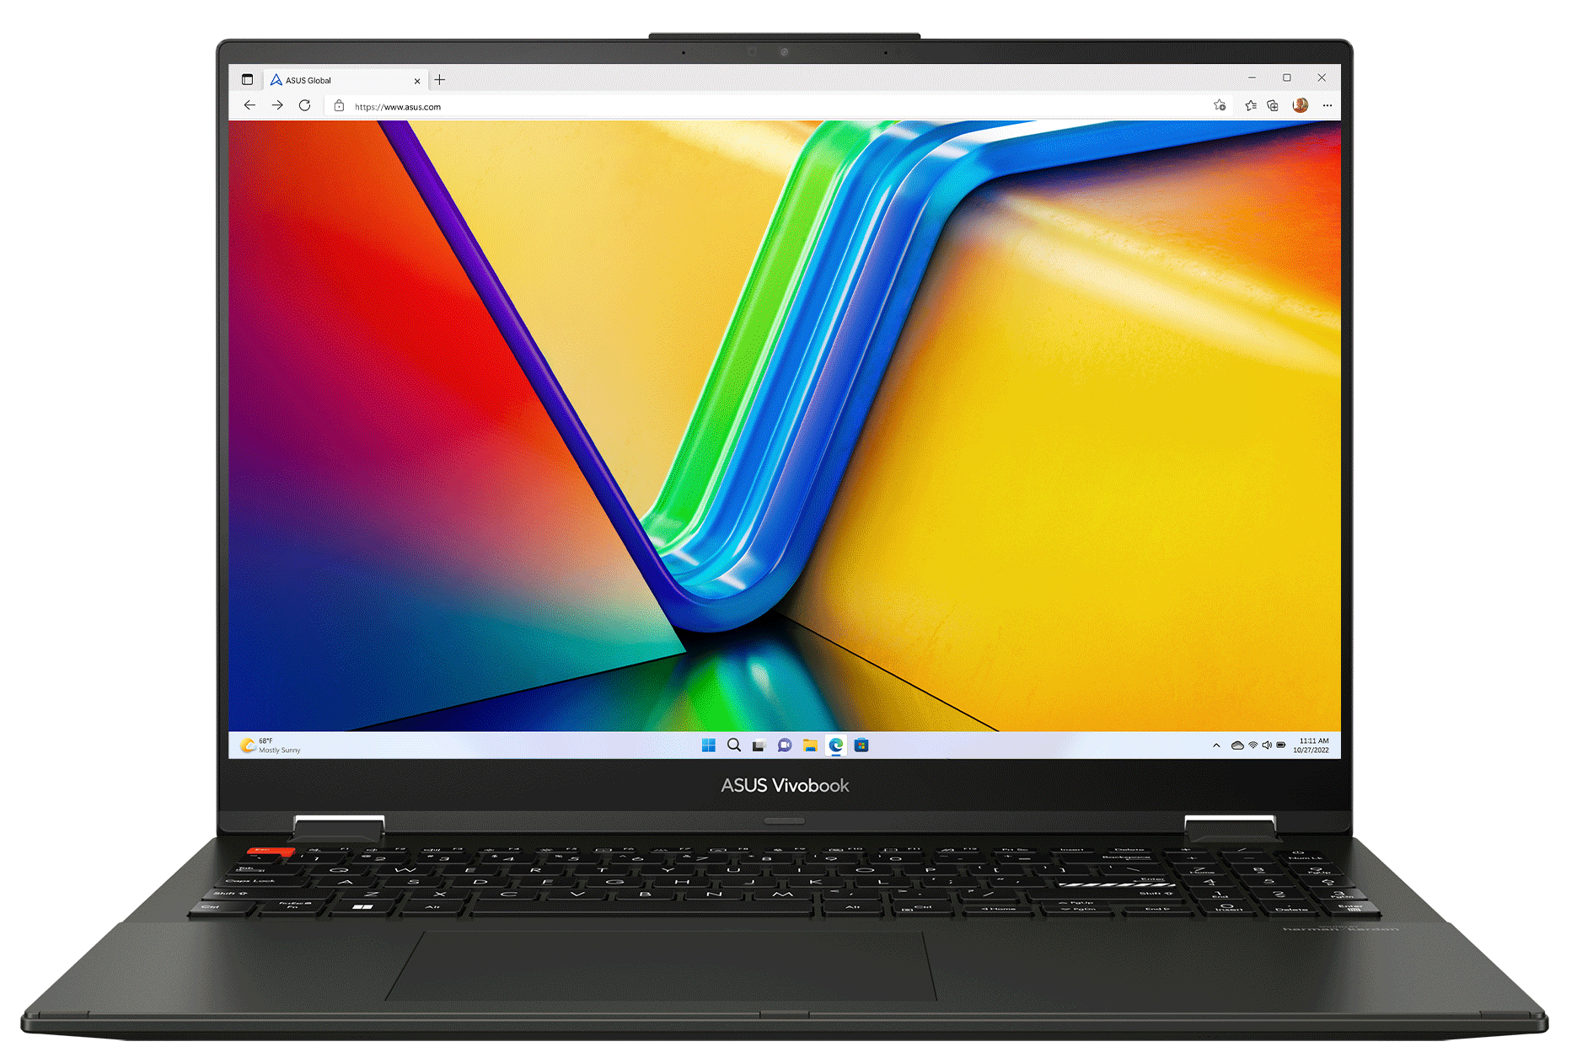
Task: Select the ASUS Global tab
Action: click(345, 80)
